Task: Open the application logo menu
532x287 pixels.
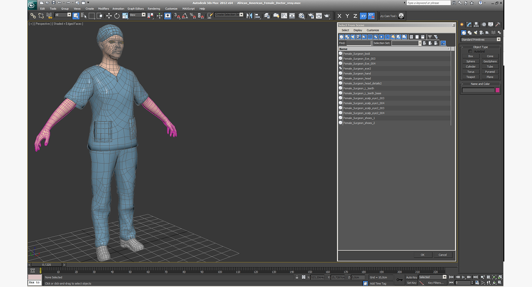Action: coord(32,5)
